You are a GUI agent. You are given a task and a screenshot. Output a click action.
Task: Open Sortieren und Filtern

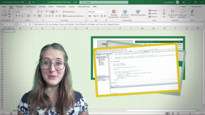pyautogui.click(x=173, y=14)
